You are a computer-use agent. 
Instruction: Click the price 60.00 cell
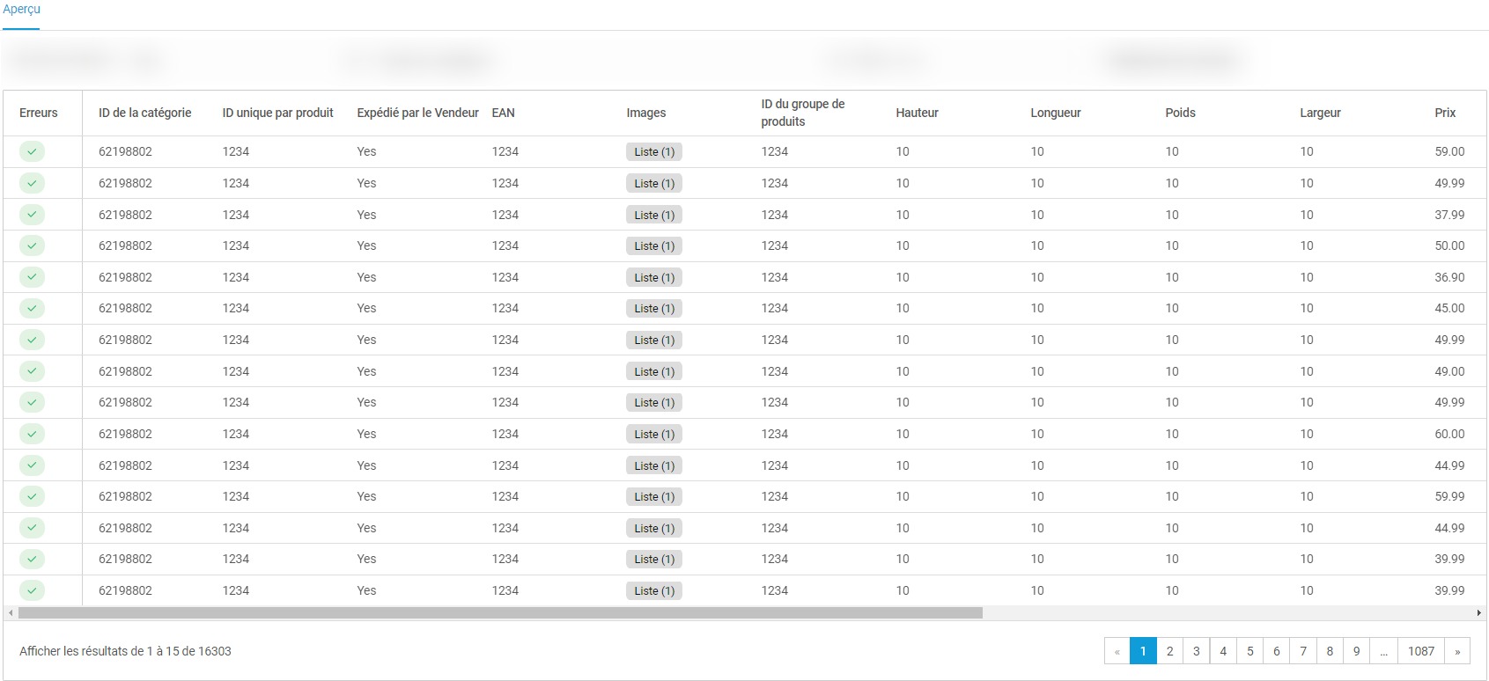click(x=1450, y=434)
